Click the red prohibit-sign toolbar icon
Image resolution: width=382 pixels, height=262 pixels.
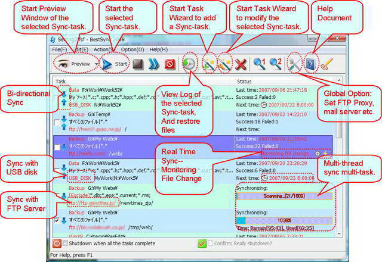click(170, 64)
